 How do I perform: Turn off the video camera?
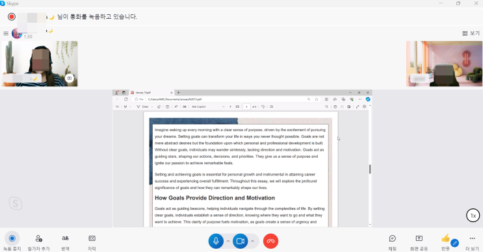(241, 241)
